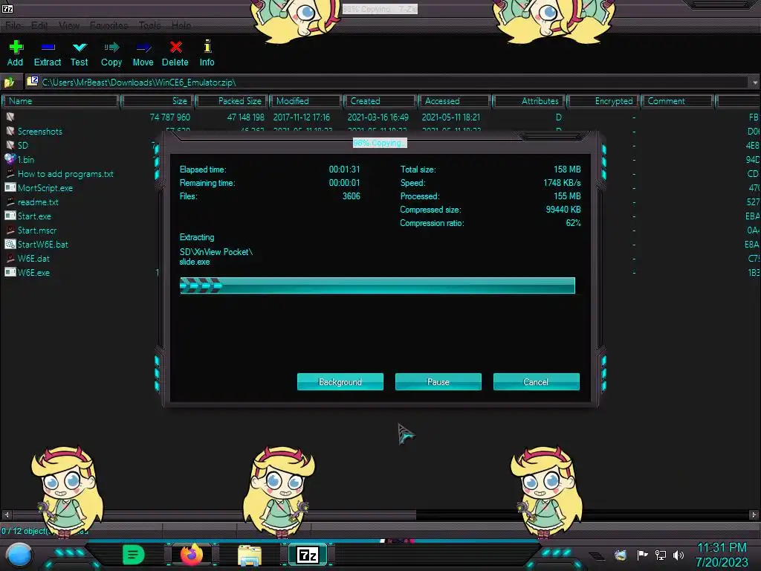Cancel the copying operation
Viewport: 761px width, 571px height.
click(x=537, y=381)
